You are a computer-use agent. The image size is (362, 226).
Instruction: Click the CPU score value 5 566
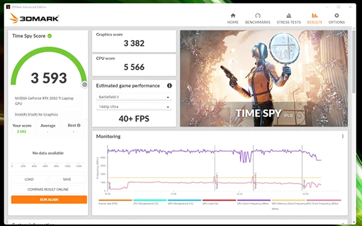(x=134, y=67)
